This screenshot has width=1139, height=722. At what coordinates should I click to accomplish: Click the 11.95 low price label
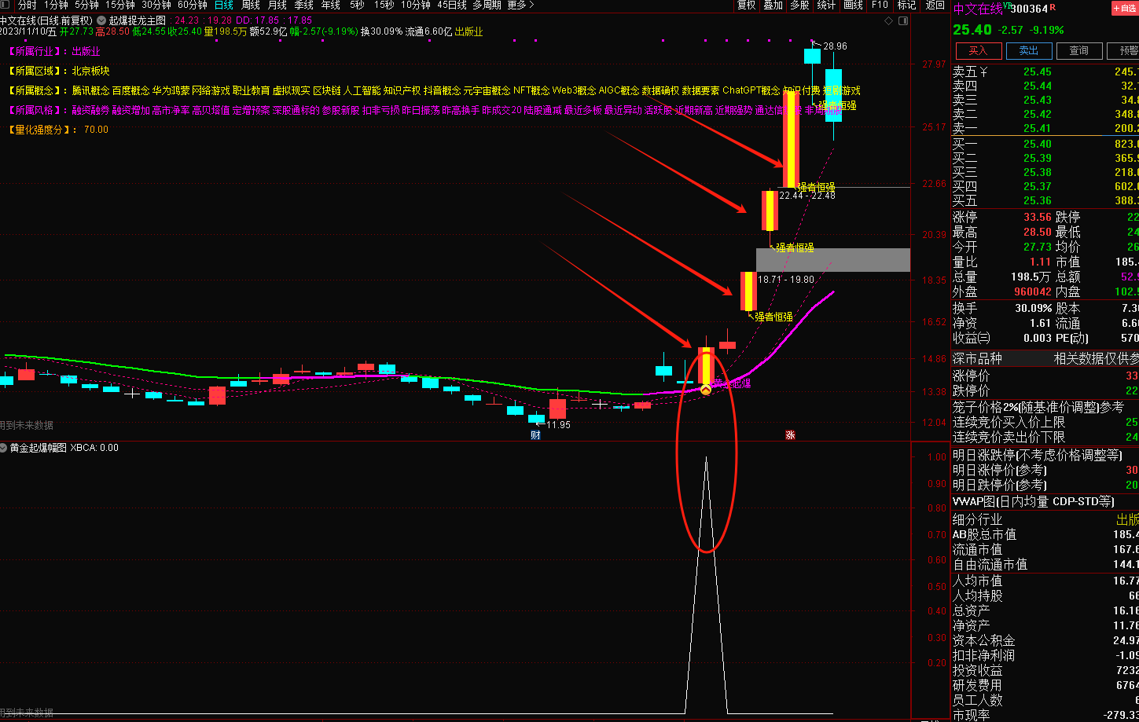558,425
